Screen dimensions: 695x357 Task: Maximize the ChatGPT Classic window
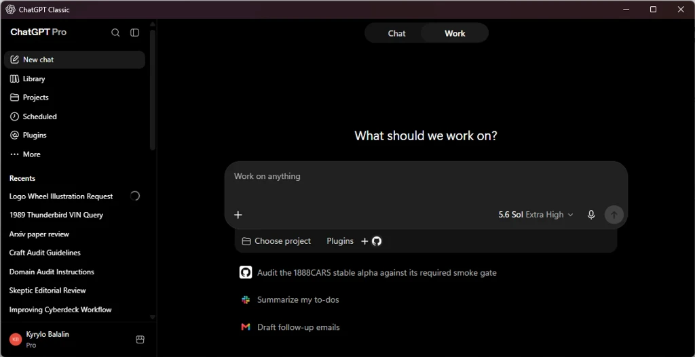point(653,9)
